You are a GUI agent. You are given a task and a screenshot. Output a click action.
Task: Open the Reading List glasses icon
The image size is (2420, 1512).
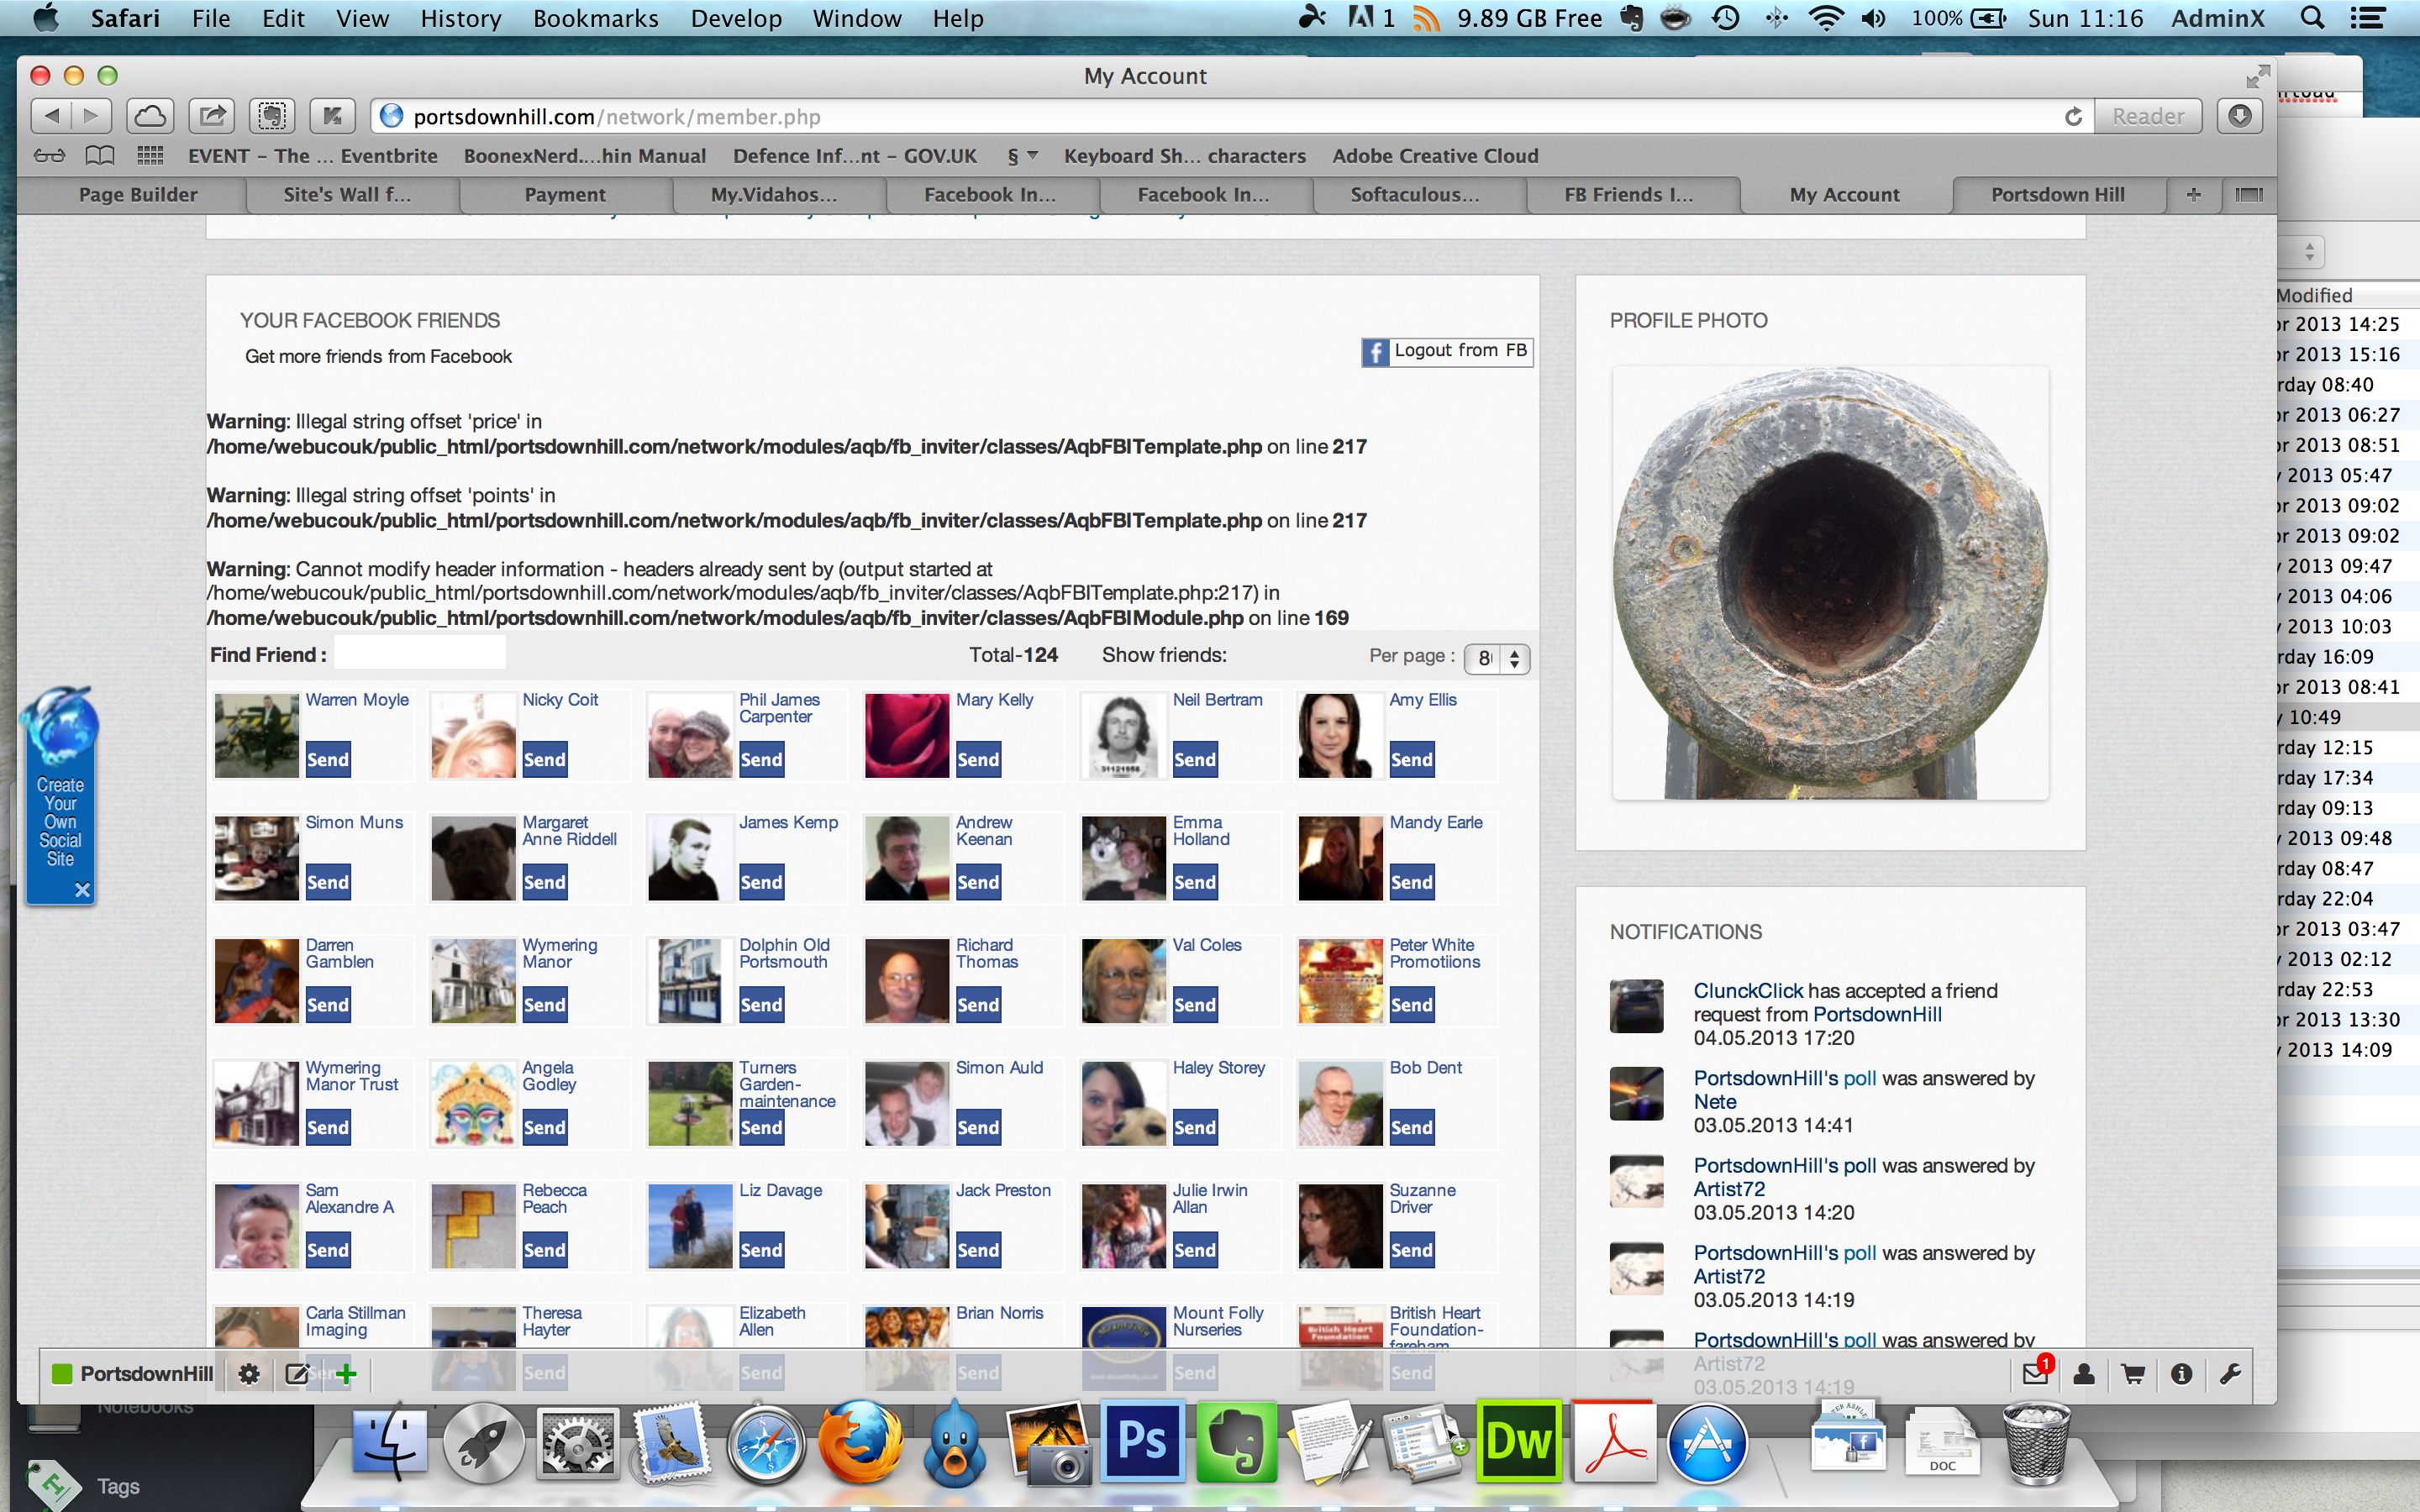click(x=50, y=156)
